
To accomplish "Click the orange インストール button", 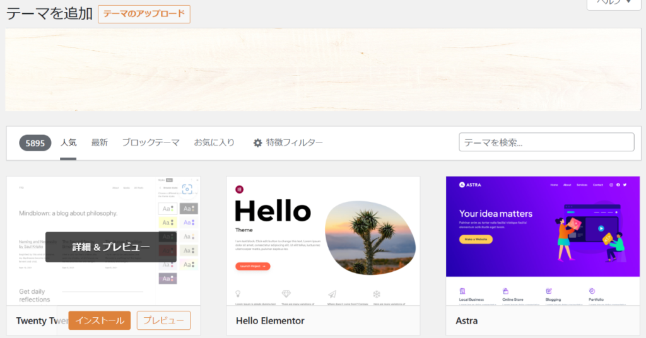I will click(100, 320).
